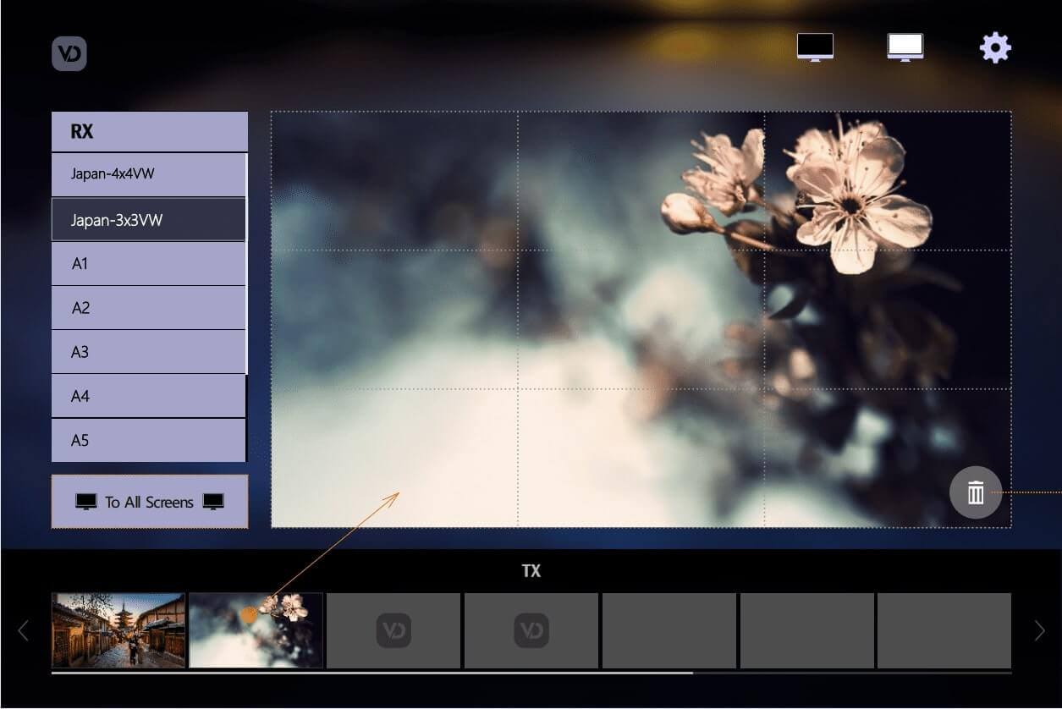This screenshot has width=1062, height=709.
Task: Pick receiver A4 in the list
Action: (149, 396)
